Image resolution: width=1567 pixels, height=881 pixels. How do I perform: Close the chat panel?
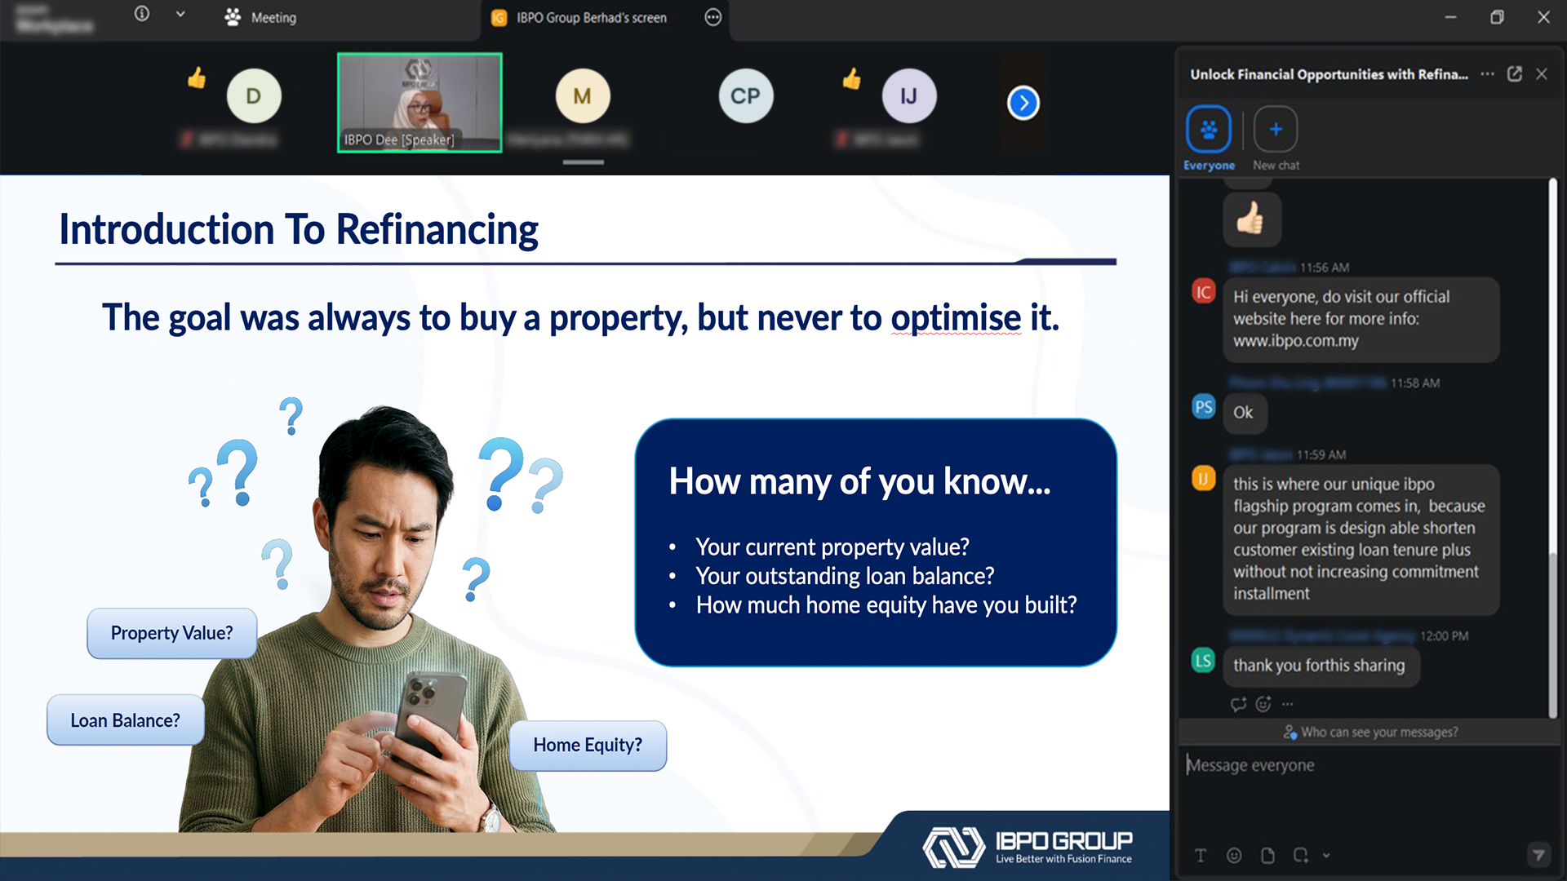tap(1542, 74)
